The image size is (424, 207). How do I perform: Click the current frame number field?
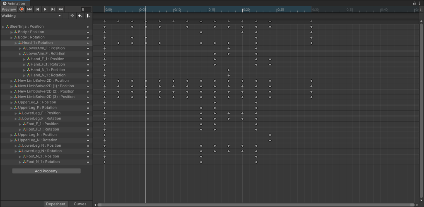[x=86, y=9]
